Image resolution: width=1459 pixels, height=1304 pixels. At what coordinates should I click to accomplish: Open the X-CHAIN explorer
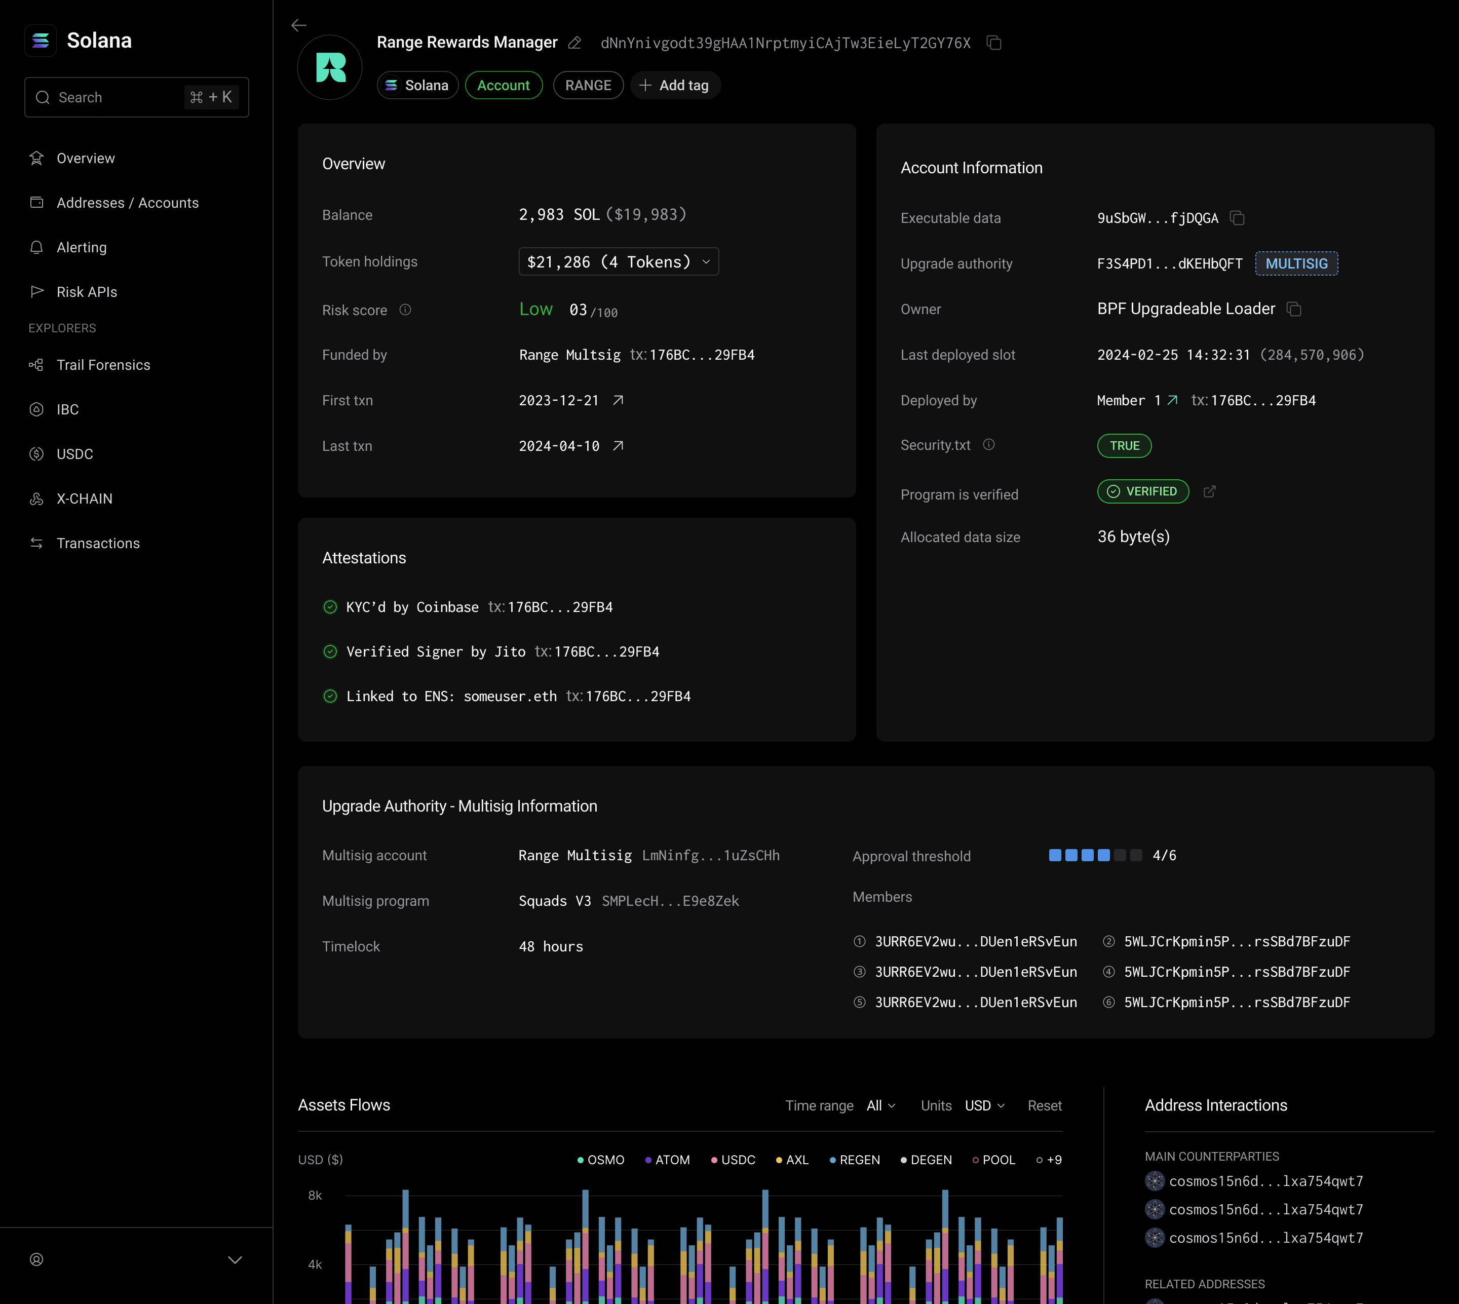[x=85, y=498]
